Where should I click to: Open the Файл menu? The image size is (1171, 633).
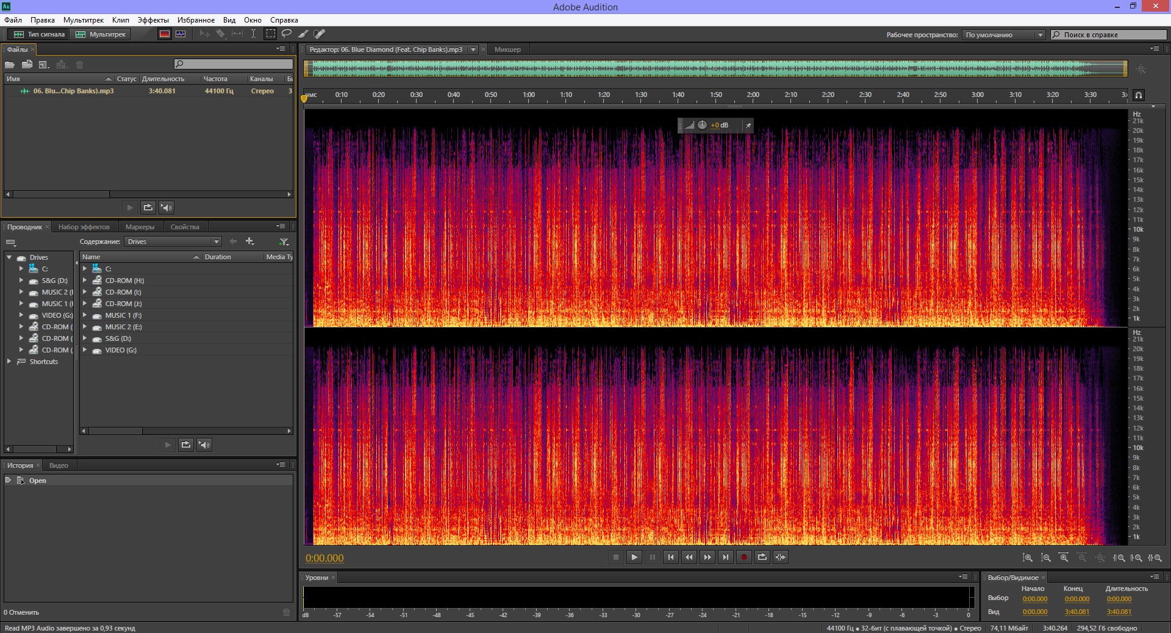(x=13, y=20)
